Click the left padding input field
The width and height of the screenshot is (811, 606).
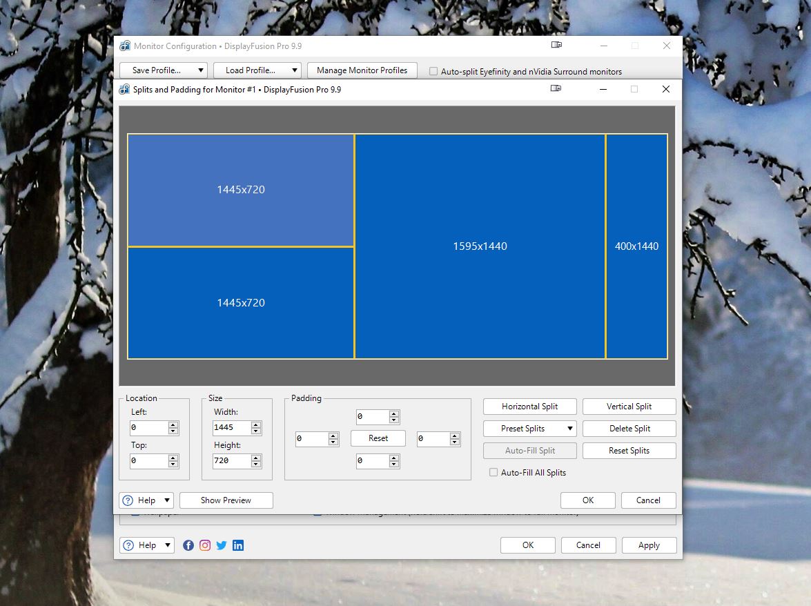(x=312, y=438)
